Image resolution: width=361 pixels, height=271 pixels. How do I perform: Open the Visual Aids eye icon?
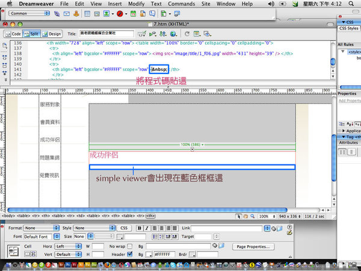pos(207,34)
